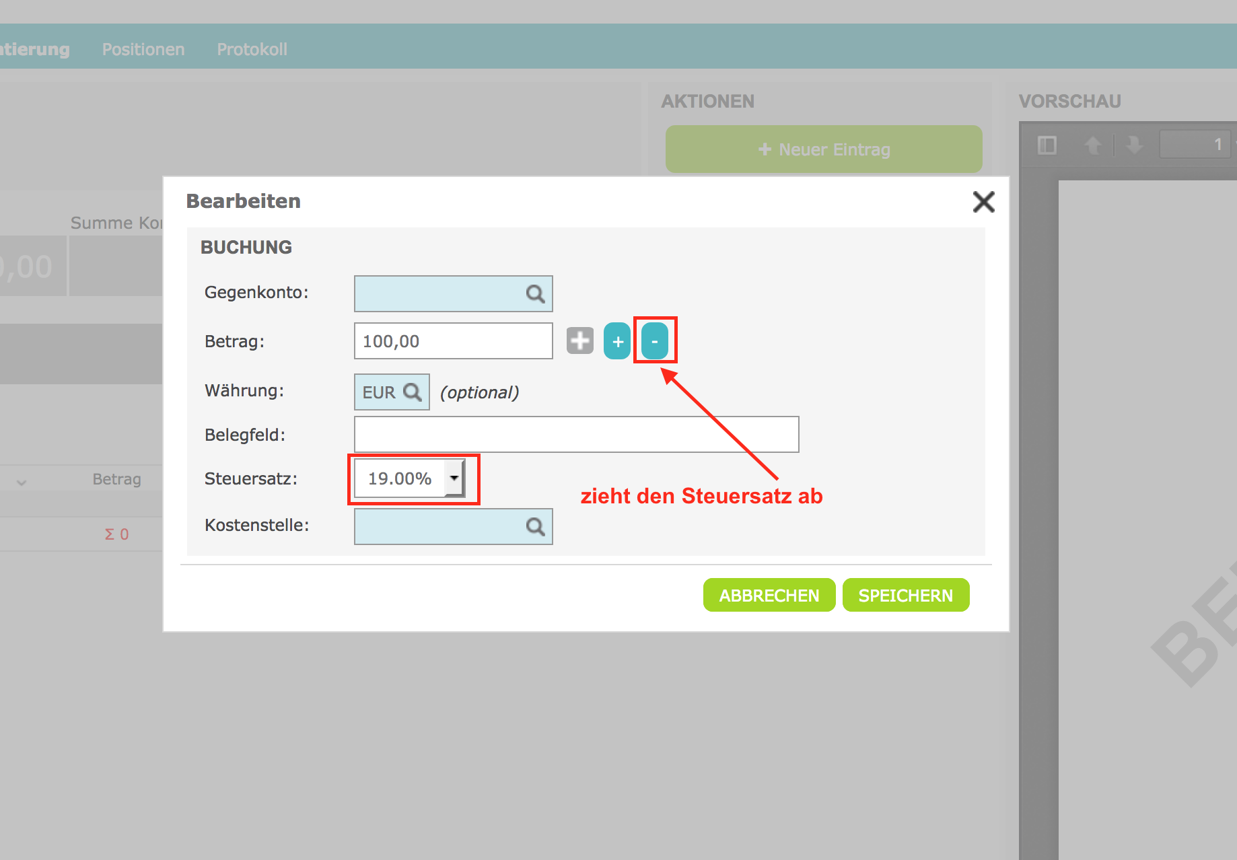The width and height of the screenshot is (1237, 860).
Task: Expand the chevron next to Betrag column
Action: click(22, 482)
